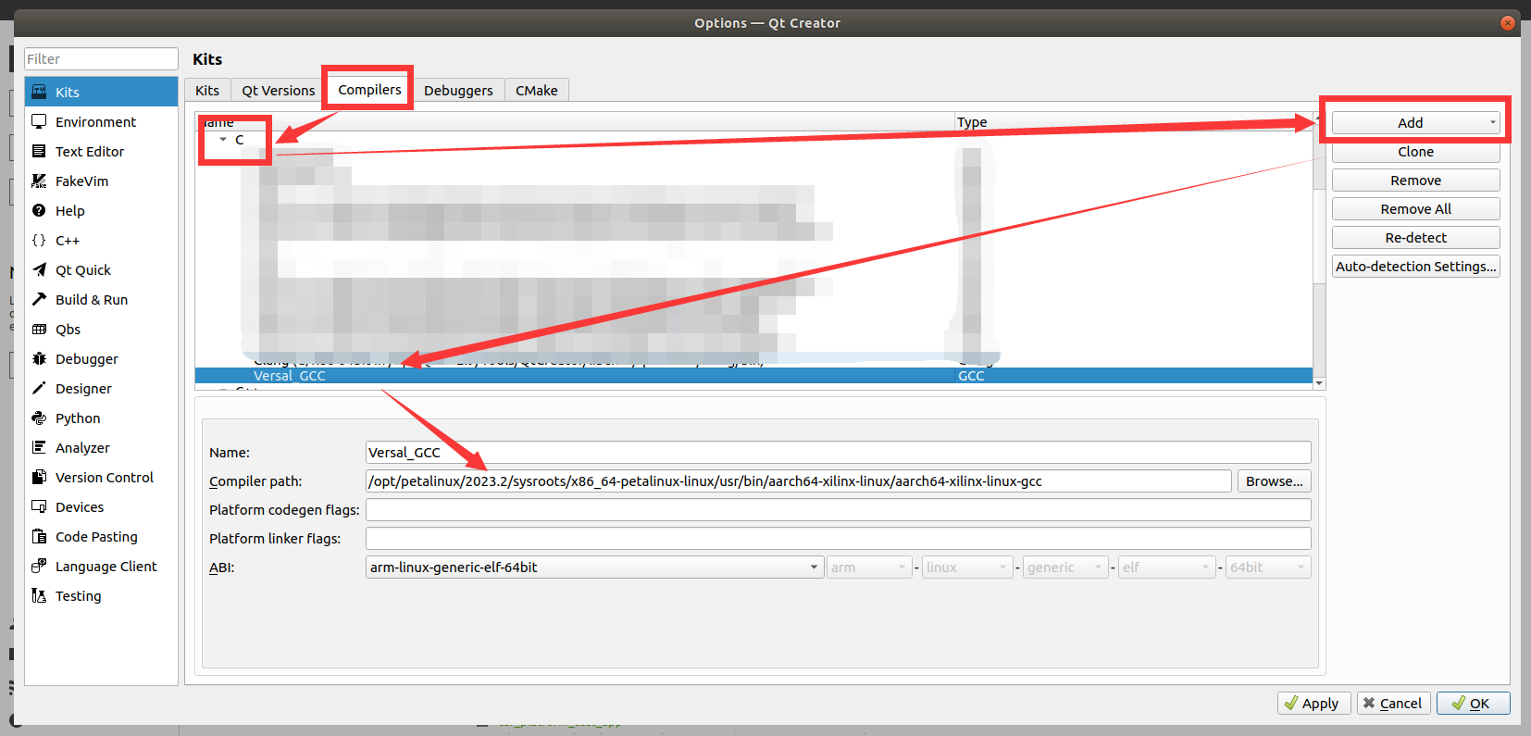Open Build & Run hammer icon
Viewport: 1531px width, 736px height.
pyautogui.click(x=39, y=299)
